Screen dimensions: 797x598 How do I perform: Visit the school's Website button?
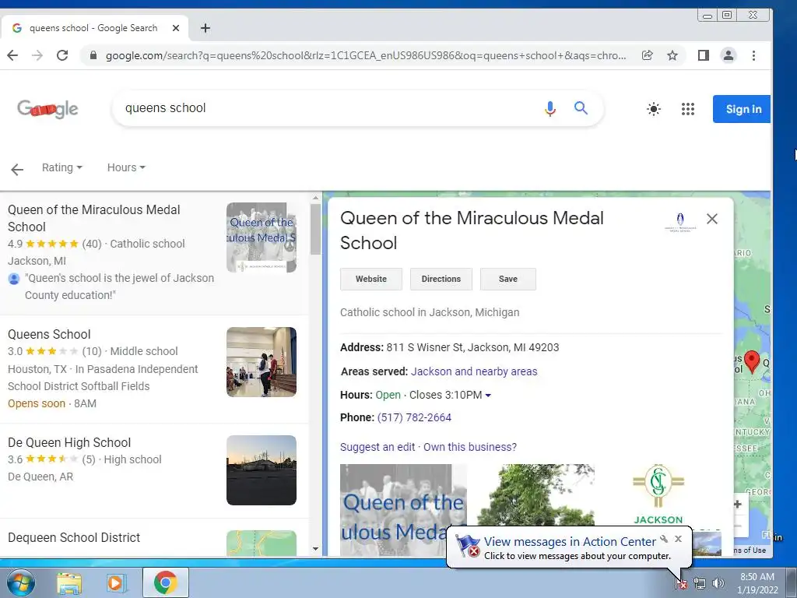tap(371, 280)
